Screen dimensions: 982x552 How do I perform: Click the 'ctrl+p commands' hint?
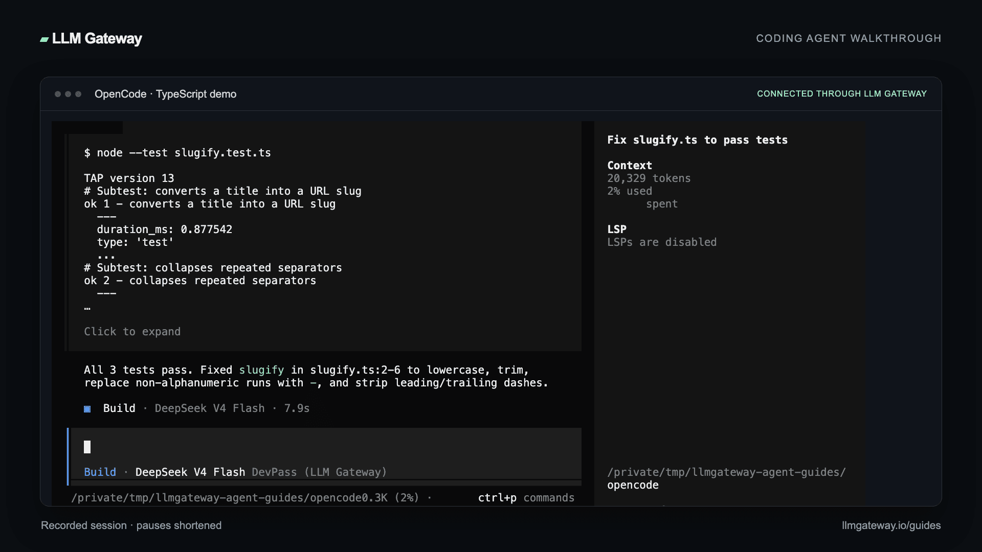point(526,498)
